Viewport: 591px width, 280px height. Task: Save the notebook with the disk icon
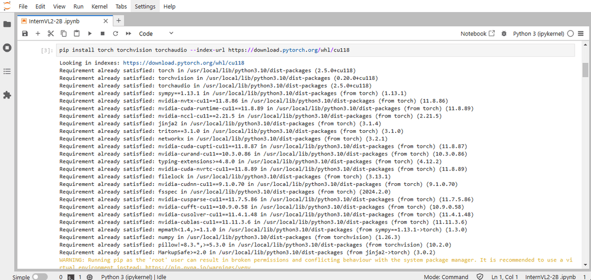[25, 33]
